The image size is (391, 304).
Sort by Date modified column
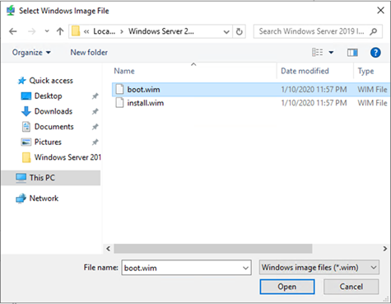[305, 71]
